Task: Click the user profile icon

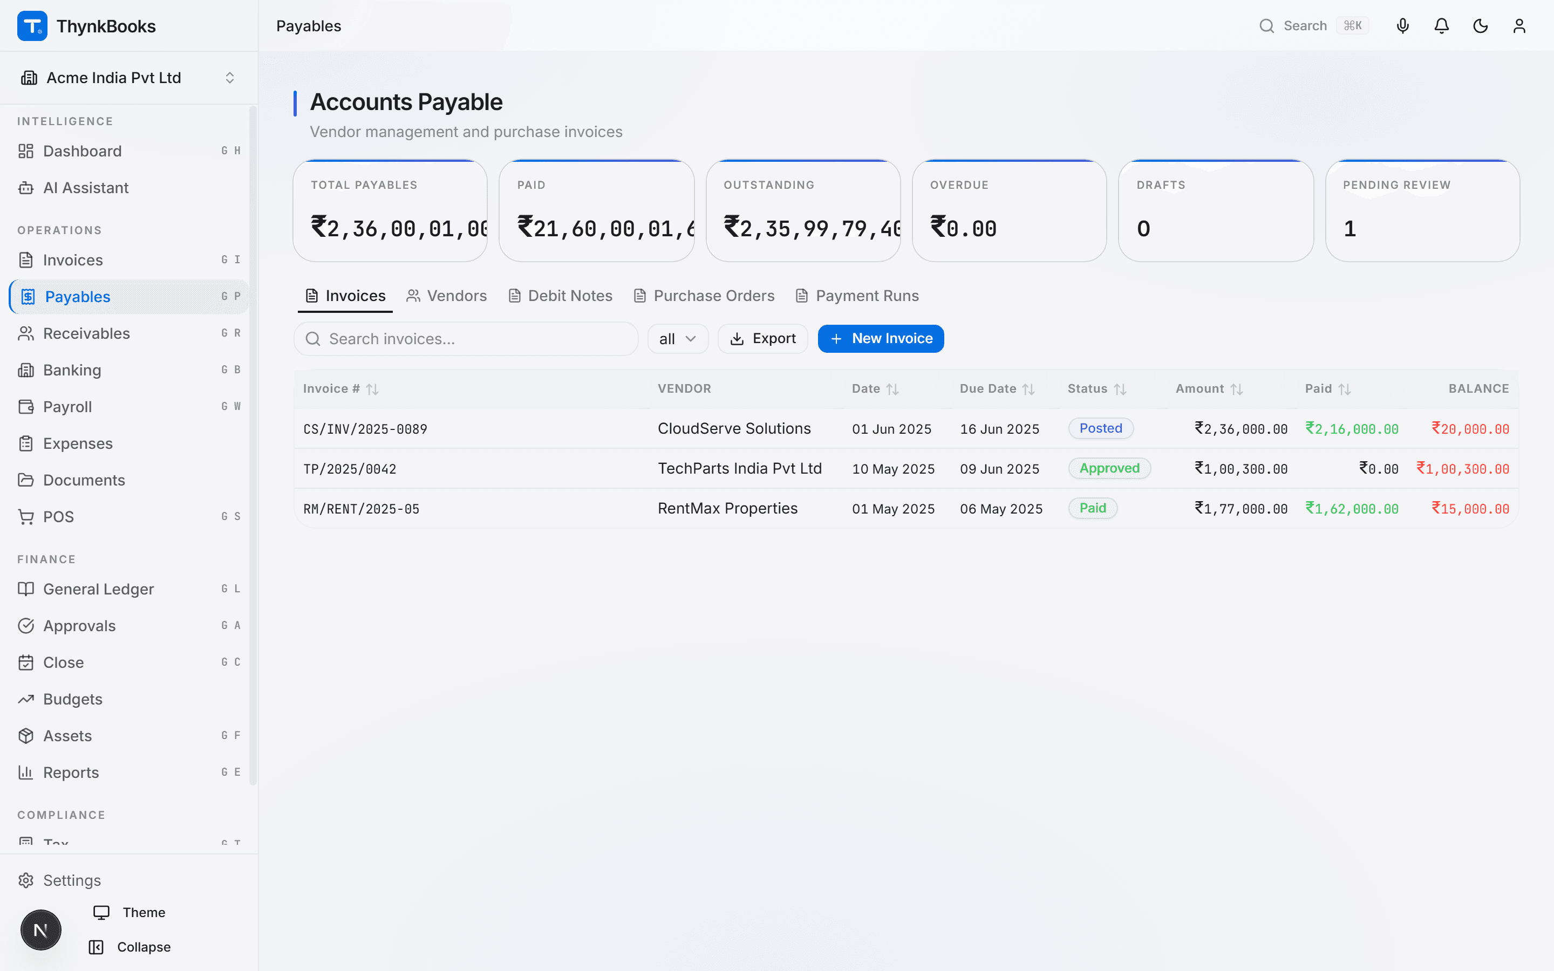Action: click(1519, 26)
